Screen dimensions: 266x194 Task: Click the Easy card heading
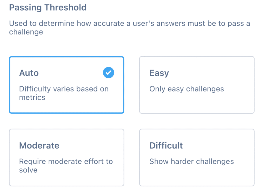[159, 73]
